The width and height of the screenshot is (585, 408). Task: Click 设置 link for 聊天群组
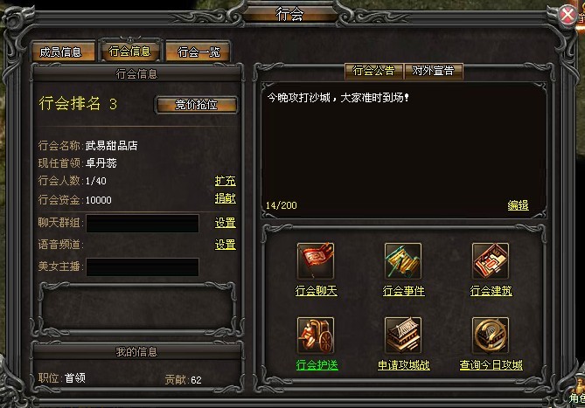coord(225,223)
